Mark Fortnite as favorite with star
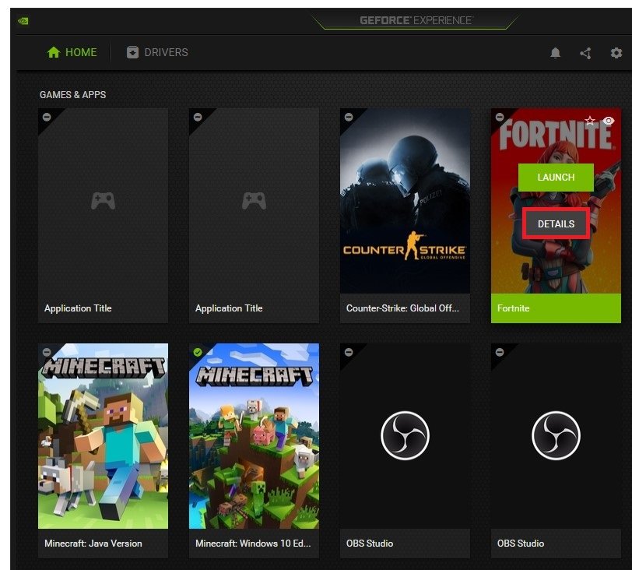The height and width of the screenshot is (570, 632). [590, 121]
